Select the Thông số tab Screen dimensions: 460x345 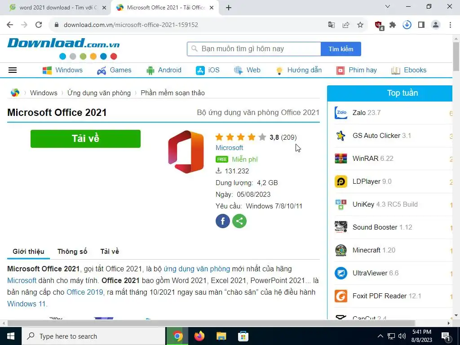pyautogui.click(x=72, y=252)
